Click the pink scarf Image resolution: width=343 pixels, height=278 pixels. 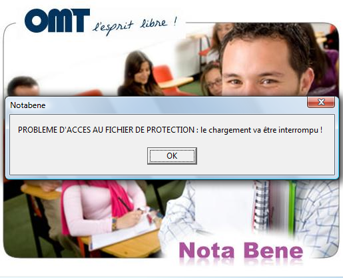click(x=115, y=197)
